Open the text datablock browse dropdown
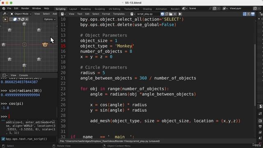 [x=133, y=14]
